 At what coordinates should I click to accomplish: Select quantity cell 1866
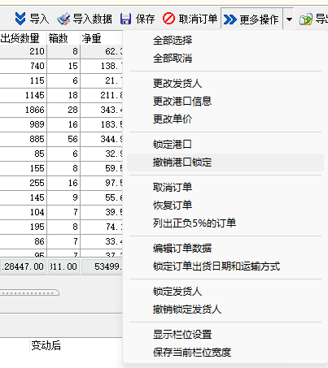(24, 110)
